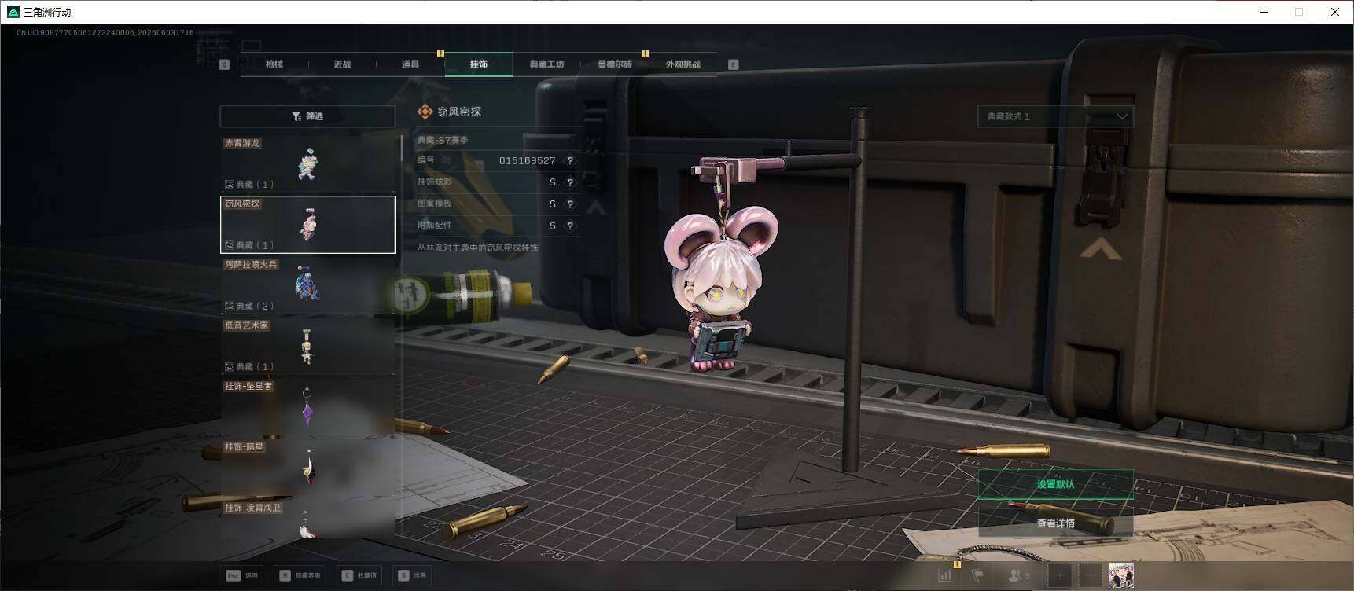
Task: Click the 窃风密探 title rarity icon
Action: 425,112
